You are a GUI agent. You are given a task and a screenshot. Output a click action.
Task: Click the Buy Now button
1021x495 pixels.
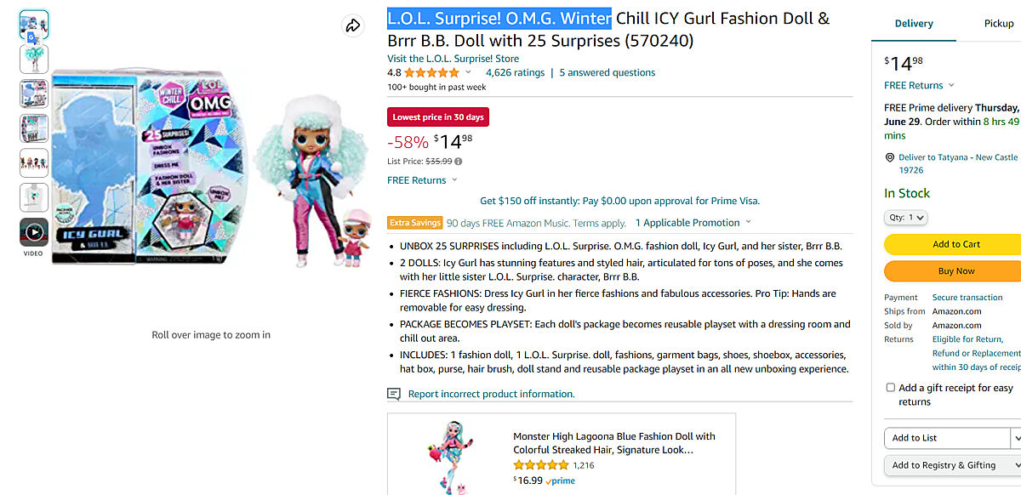coord(956,271)
